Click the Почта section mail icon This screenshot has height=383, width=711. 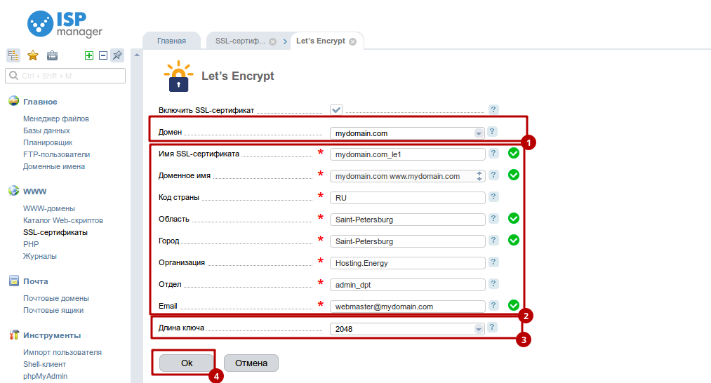(13, 281)
